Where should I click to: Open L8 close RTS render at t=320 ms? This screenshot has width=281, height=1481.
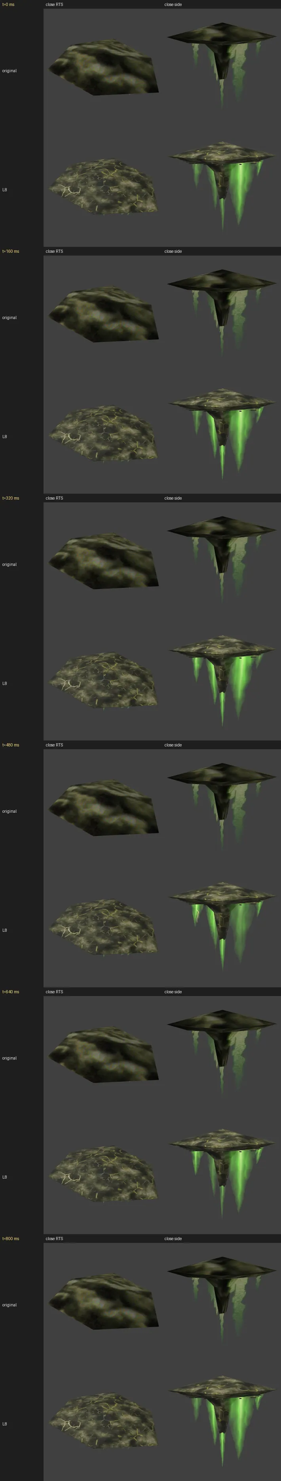click(x=103, y=681)
